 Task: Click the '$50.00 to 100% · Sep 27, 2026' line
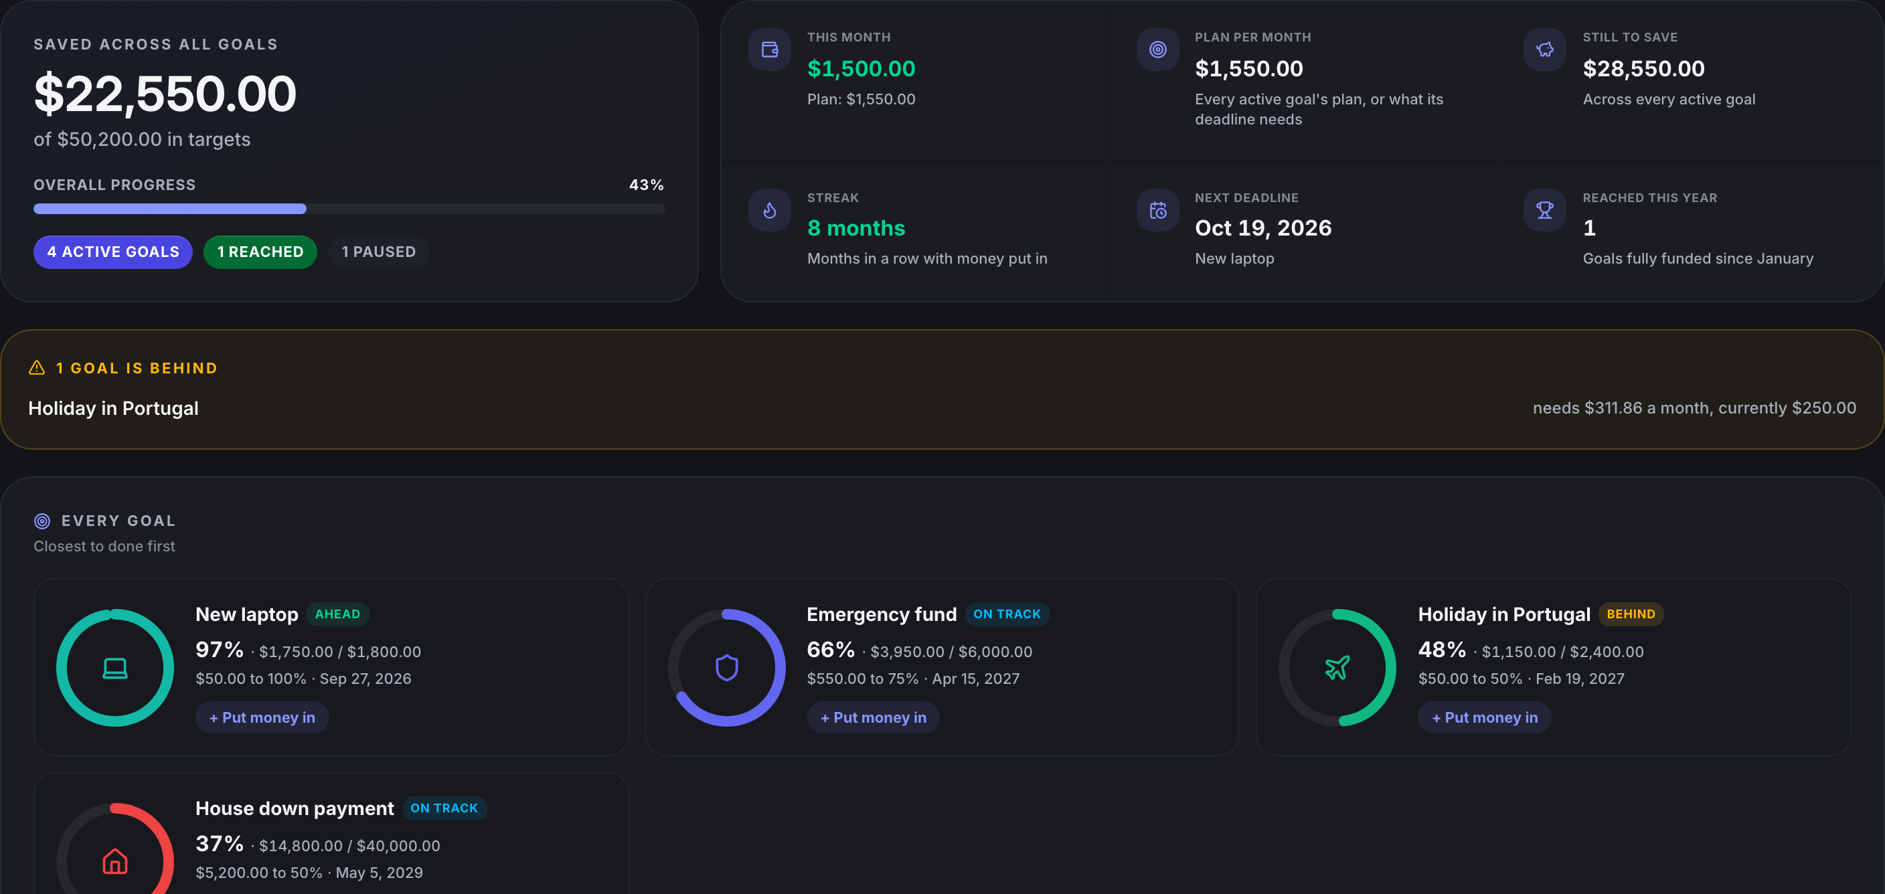pyautogui.click(x=303, y=679)
